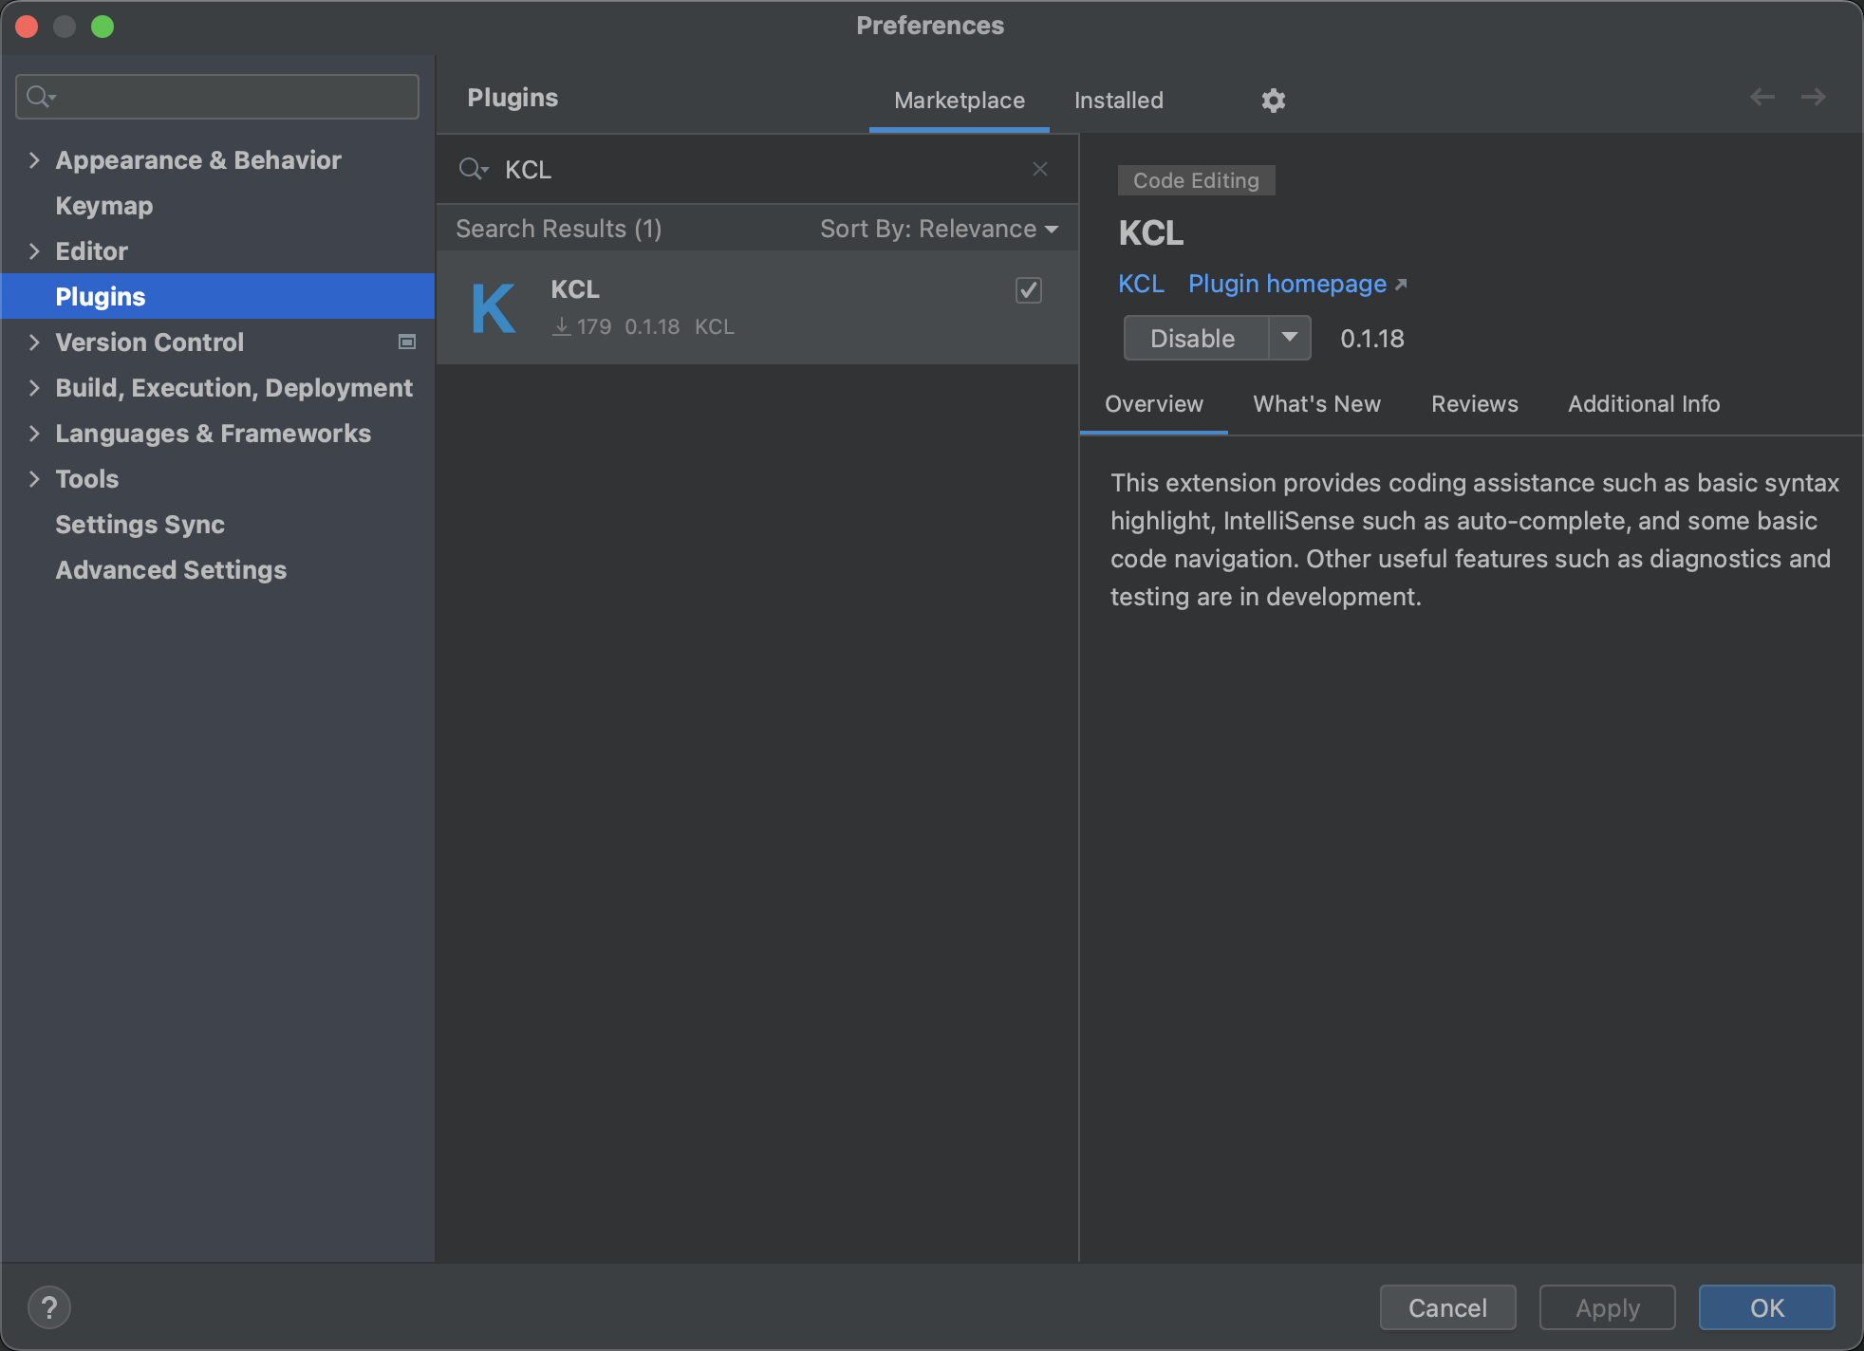The width and height of the screenshot is (1864, 1351).
Task: Open the Plugin homepage link
Action: pyautogui.click(x=1297, y=284)
